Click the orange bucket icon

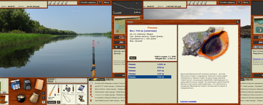tap(3, 100)
